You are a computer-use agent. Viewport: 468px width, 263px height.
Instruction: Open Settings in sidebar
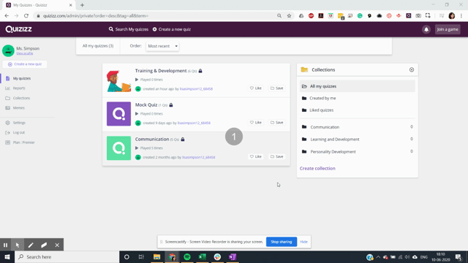coord(19,123)
